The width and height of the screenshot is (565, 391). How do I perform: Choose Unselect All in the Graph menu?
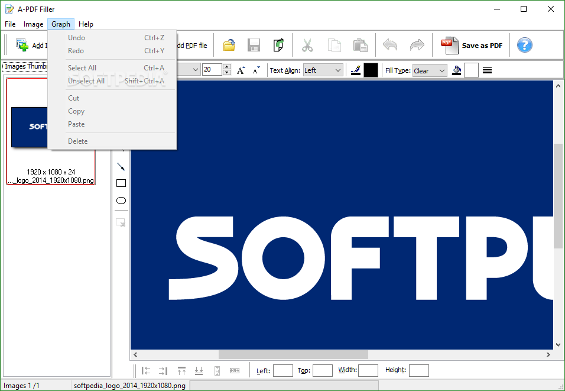pos(112,81)
